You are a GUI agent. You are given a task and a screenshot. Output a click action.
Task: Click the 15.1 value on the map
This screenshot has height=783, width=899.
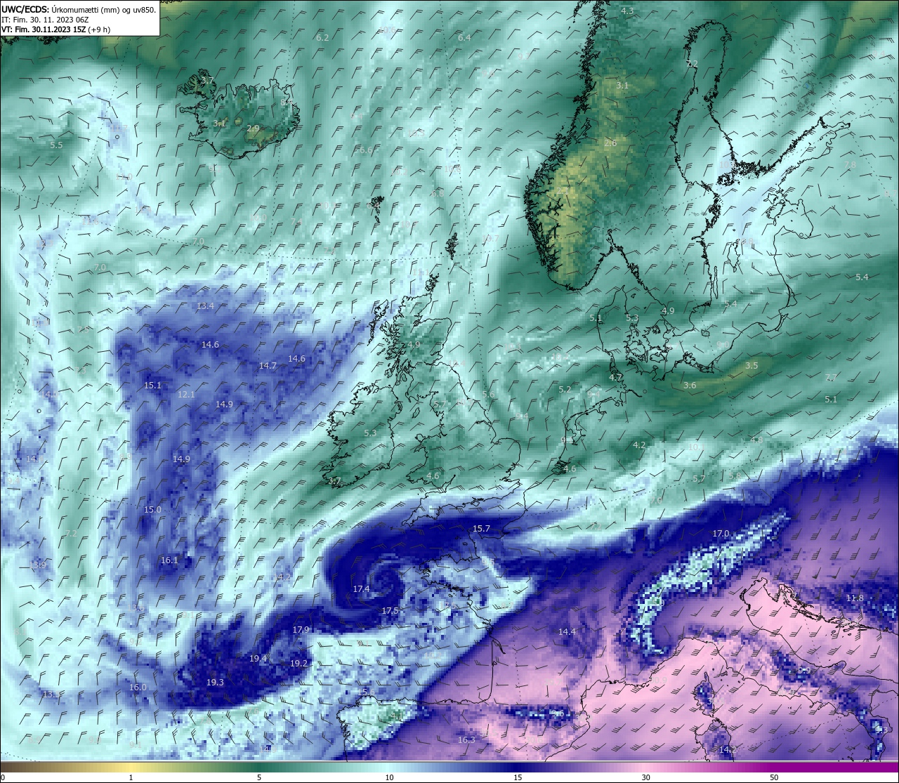click(x=152, y=386)
